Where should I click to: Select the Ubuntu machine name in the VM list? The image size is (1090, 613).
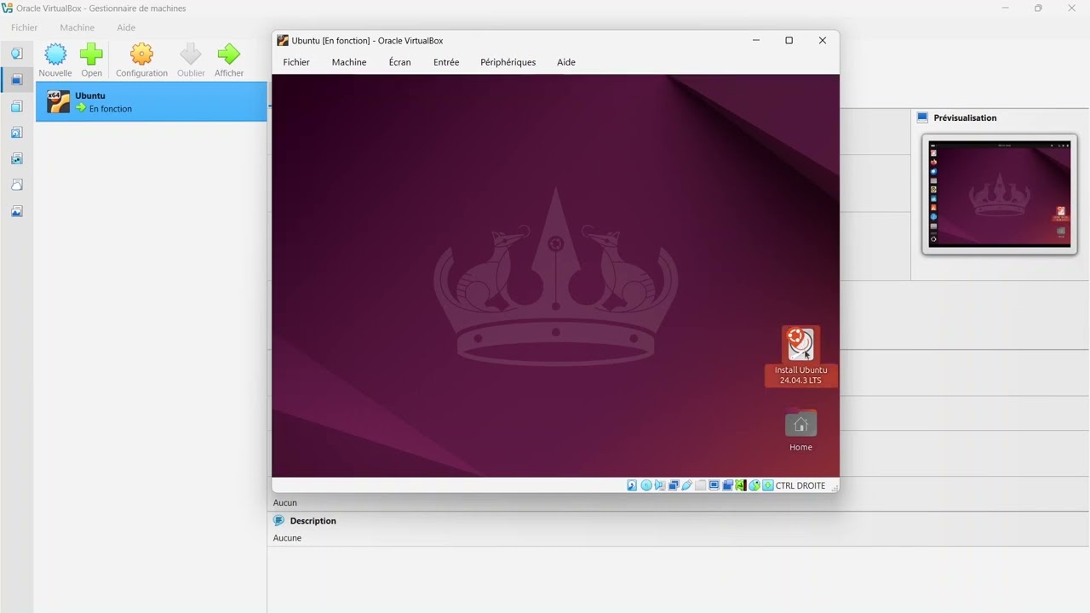(90, 95)
